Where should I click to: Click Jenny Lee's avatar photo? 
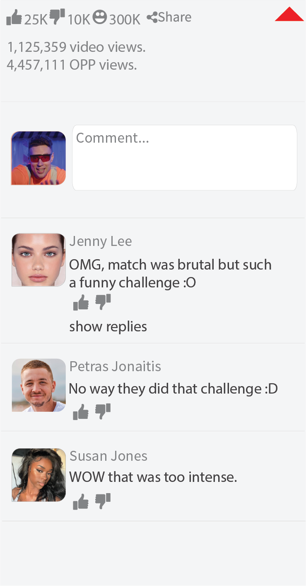[x=39, y=260]
